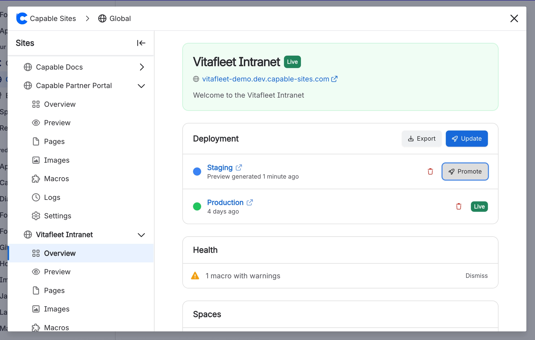Collapse the Capable Partner Portal site

[x=141, y=86]
